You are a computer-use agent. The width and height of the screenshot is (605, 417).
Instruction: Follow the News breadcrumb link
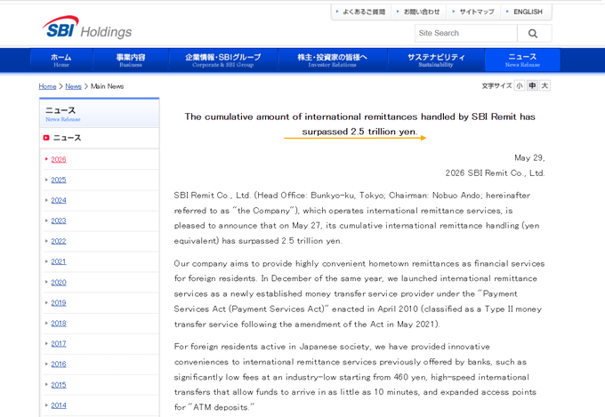73,86
